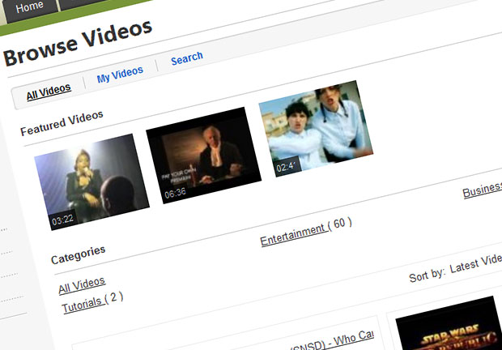Click the 03:22 duration label
502x350 pixels.
pos(63,220)
